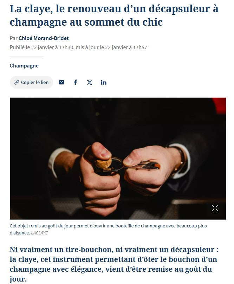Click the bracelet on the wrist in the photo
The width and height of the screenshot is (234, 284).
[x=179, y=159]
